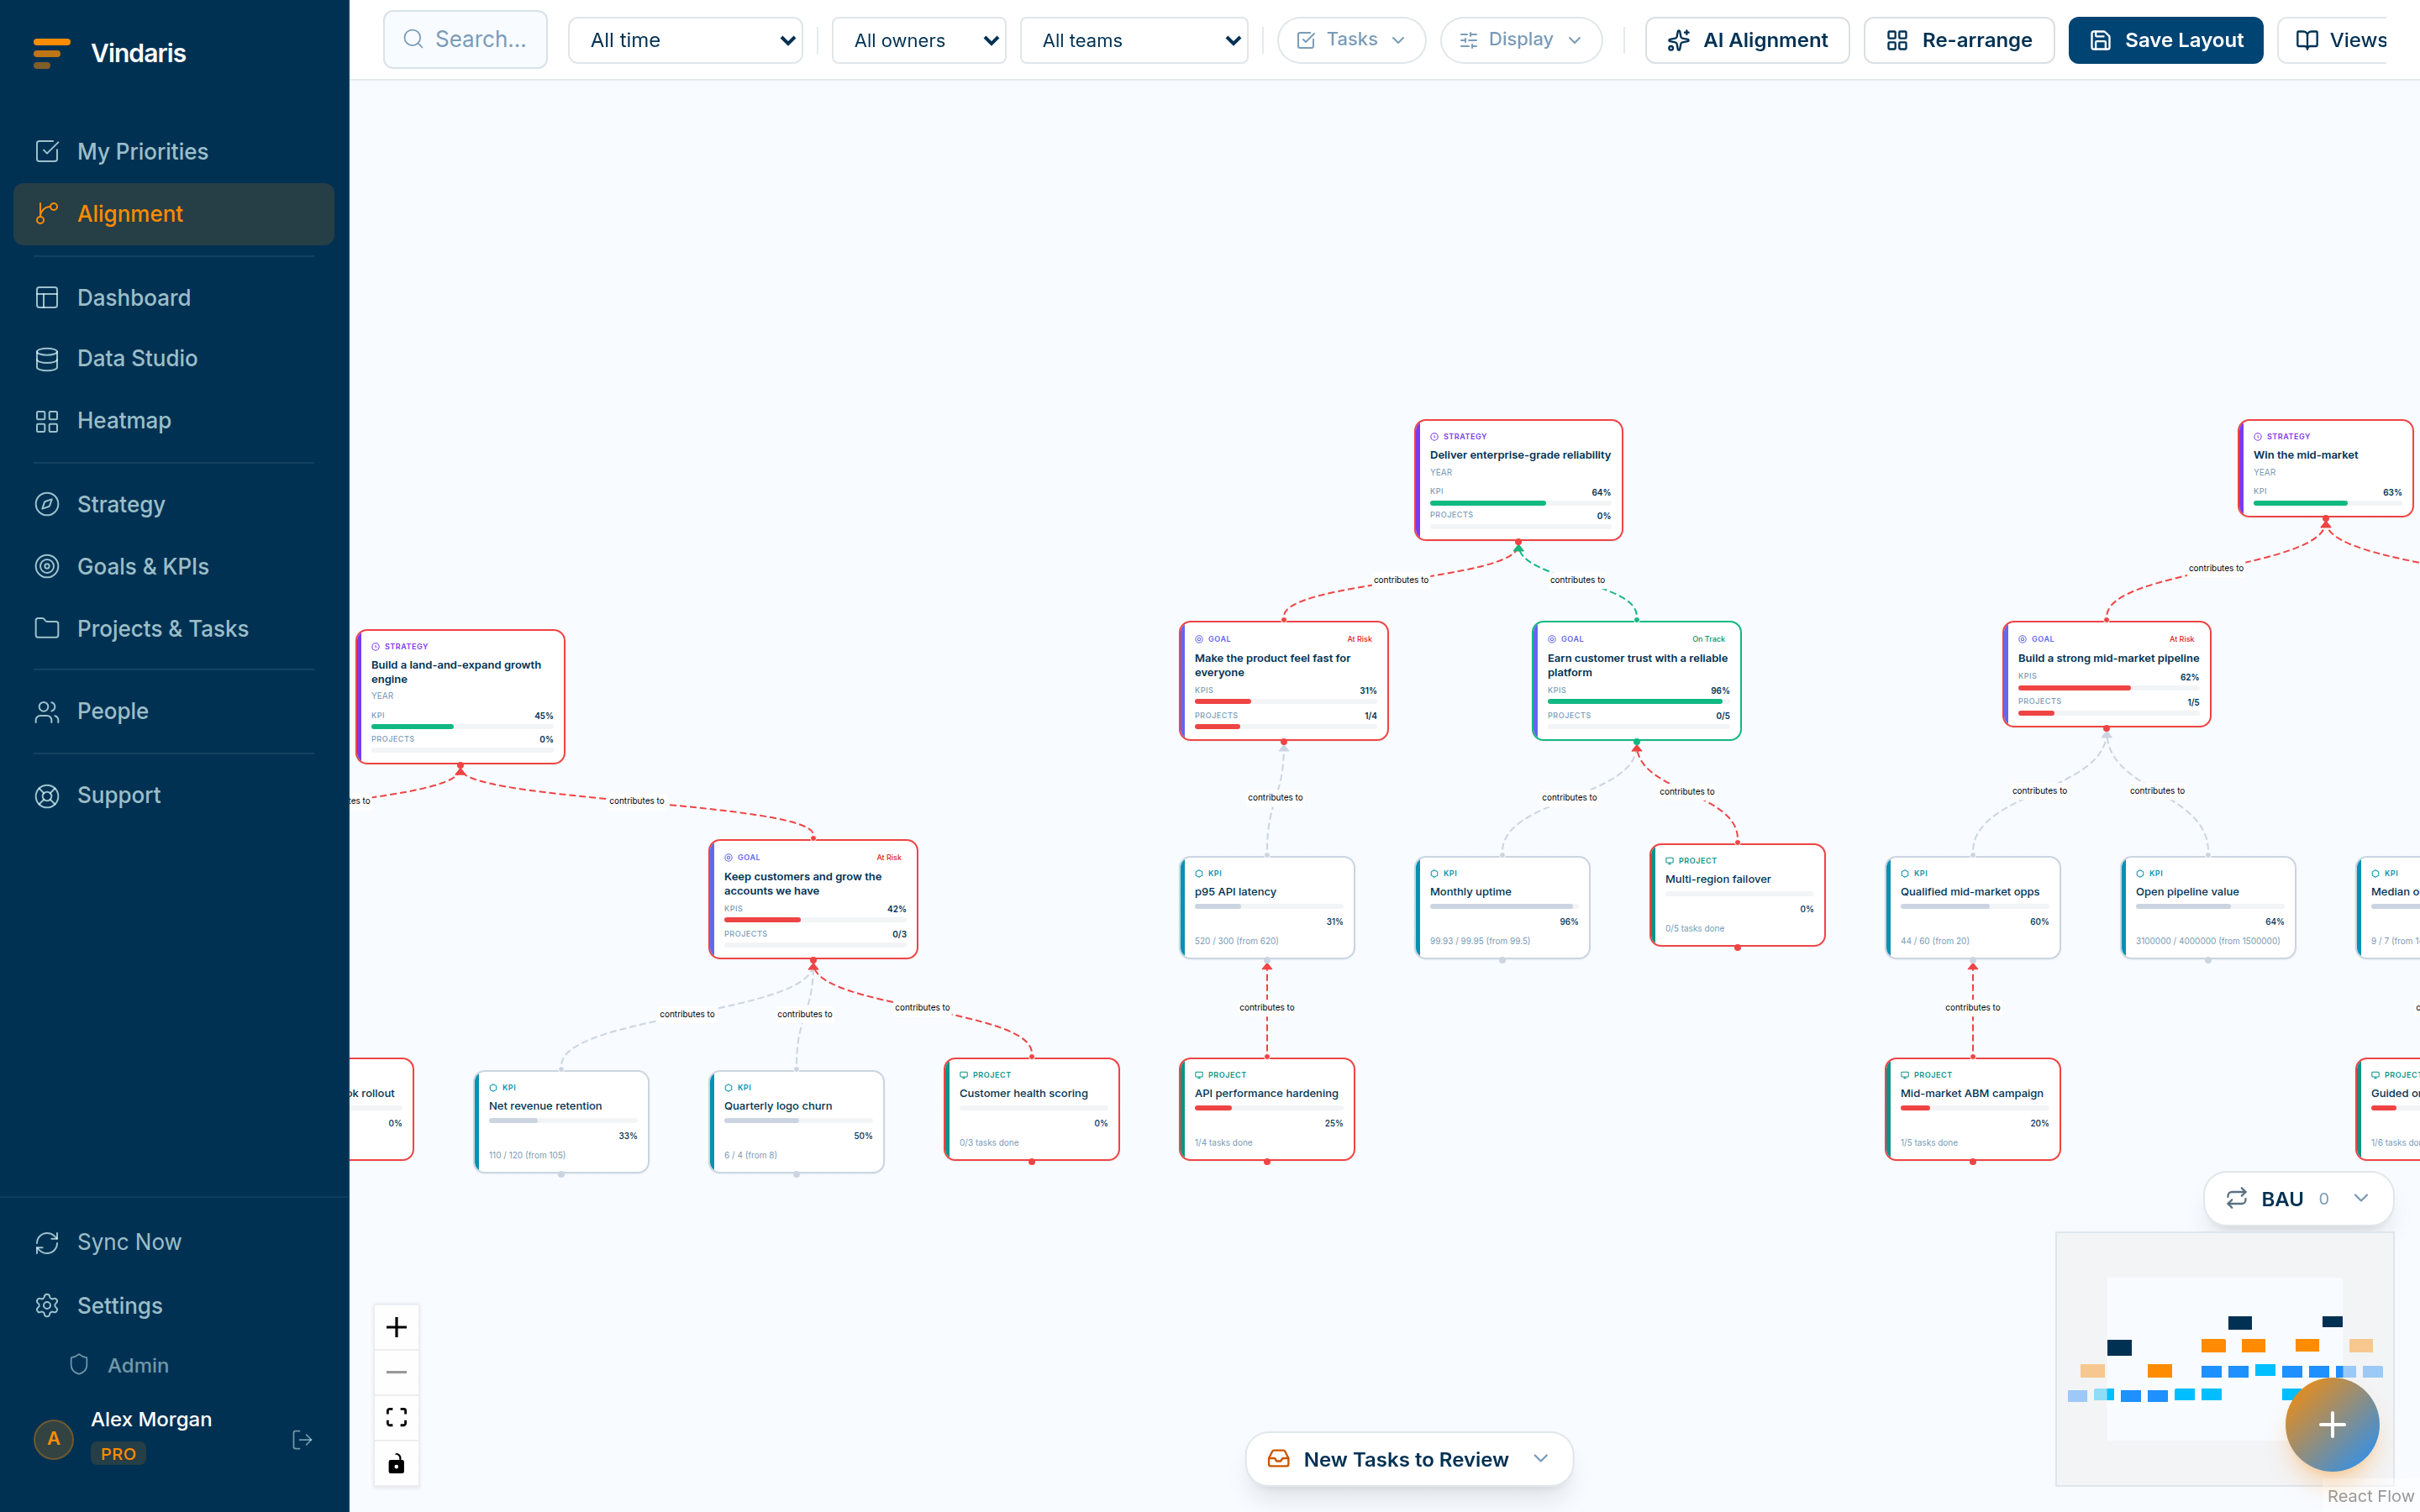Click the zoom in plus control
The width and height of the screenshot is (2420, 1512).
pyautogui.click(x=396, y=1327)
